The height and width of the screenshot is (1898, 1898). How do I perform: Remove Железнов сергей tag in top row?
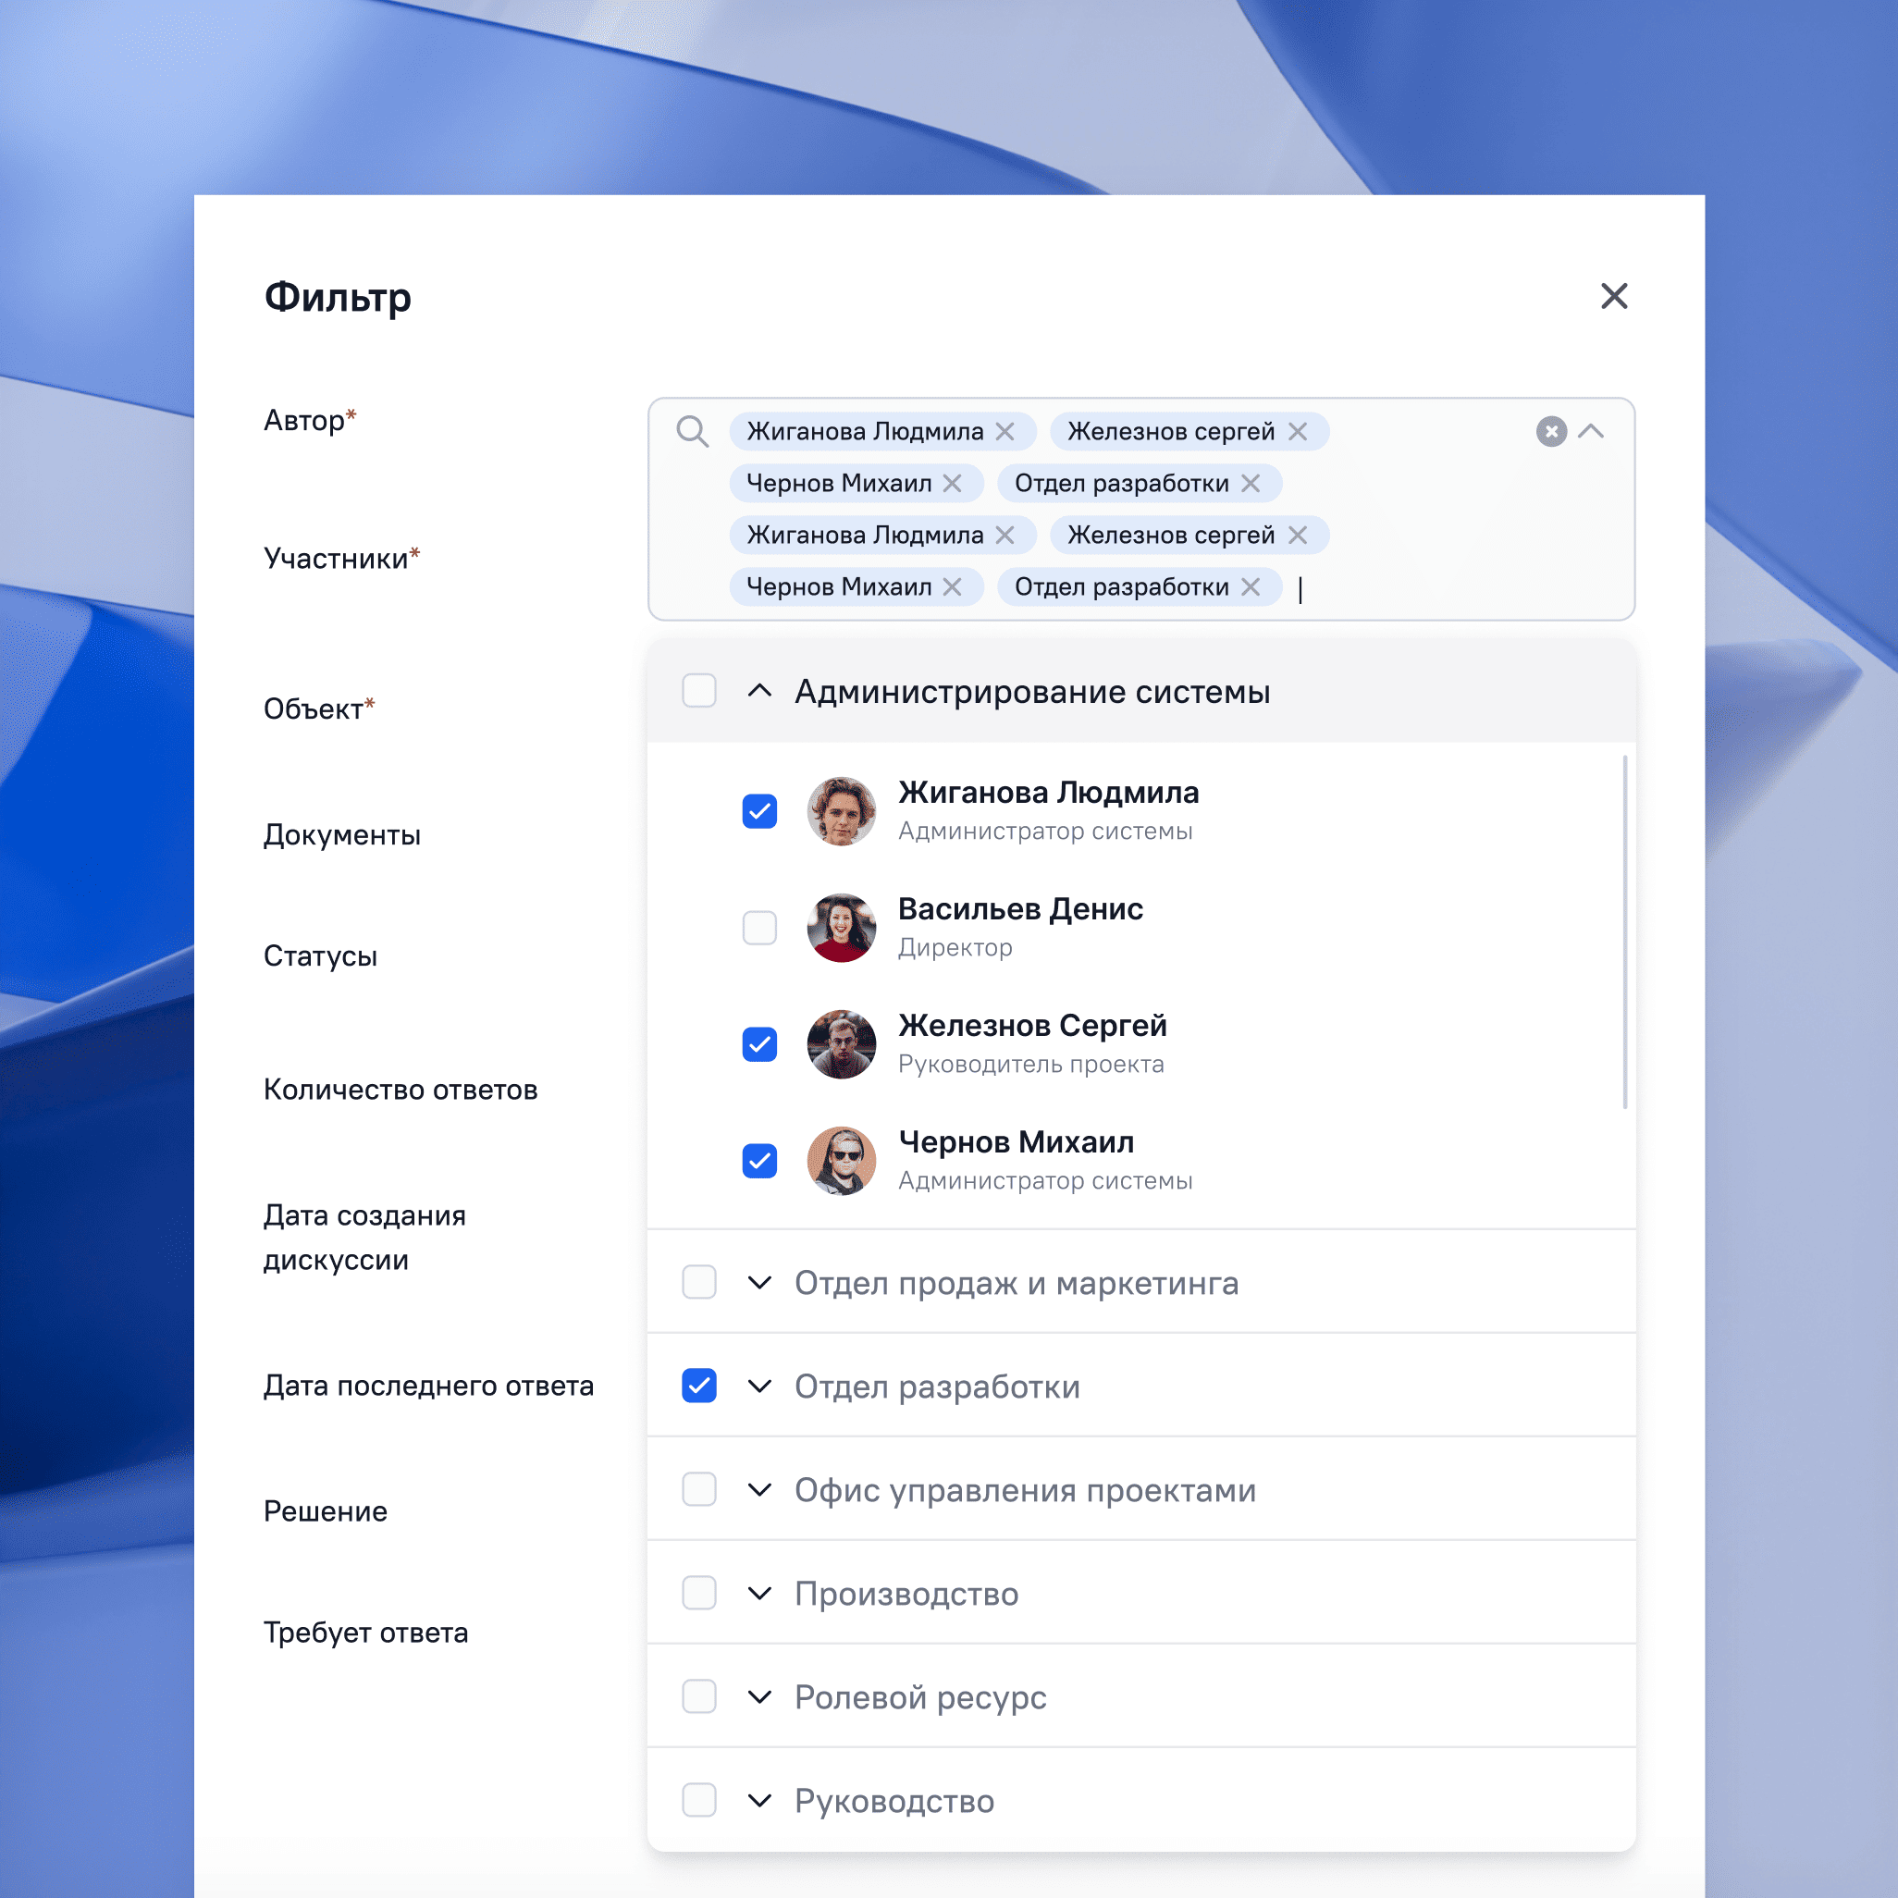[1298, 431]
